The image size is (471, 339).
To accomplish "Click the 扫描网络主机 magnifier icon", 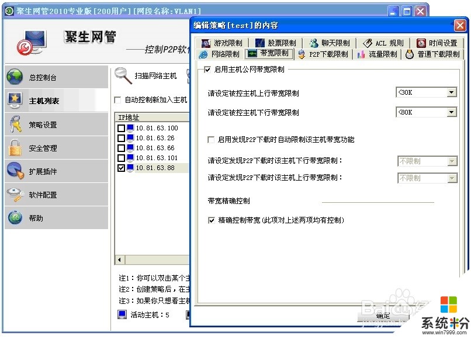I will (x=123, y=75).
